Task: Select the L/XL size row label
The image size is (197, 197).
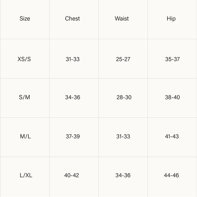Action: [26, 175]
